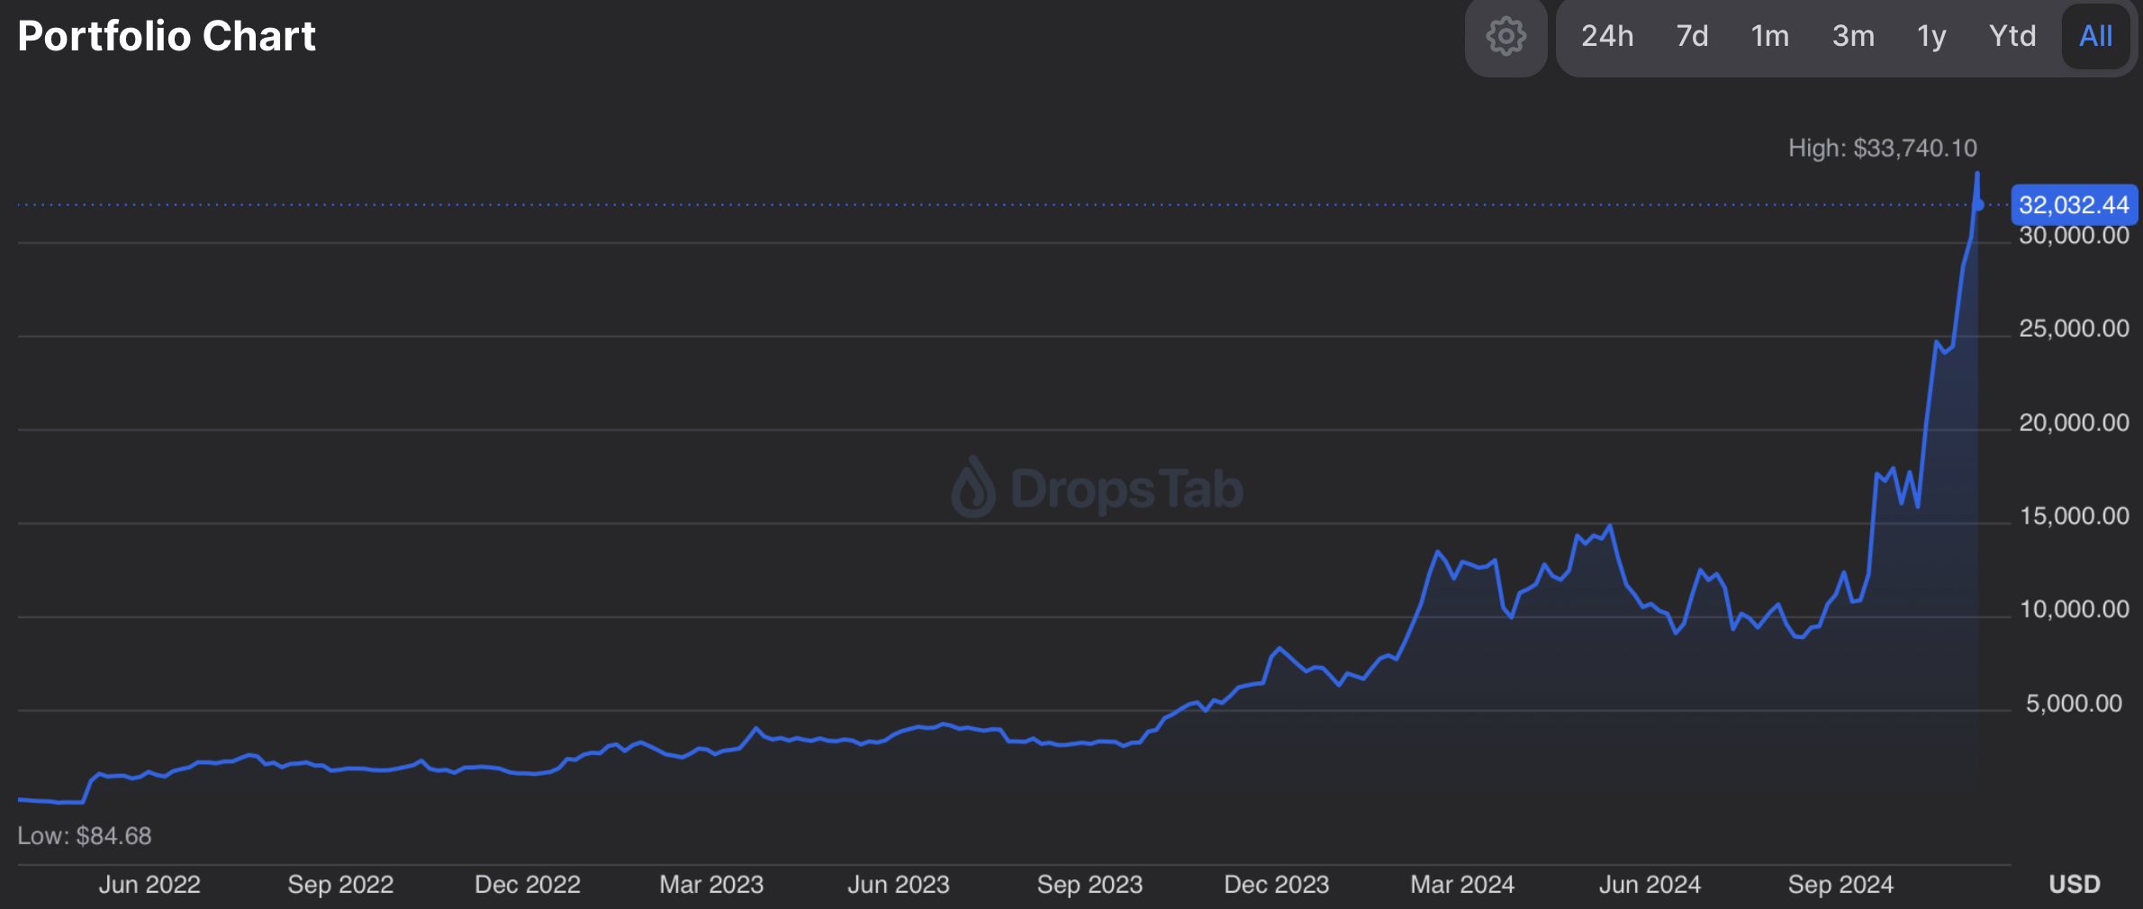Screen dimensions: 2143x909
Task: Open chart settings gear icon
Action: click(1506, 37)
